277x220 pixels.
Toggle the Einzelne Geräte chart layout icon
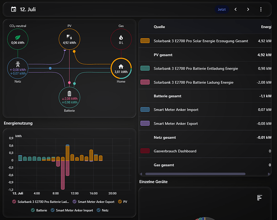click(x=259, y=198)
